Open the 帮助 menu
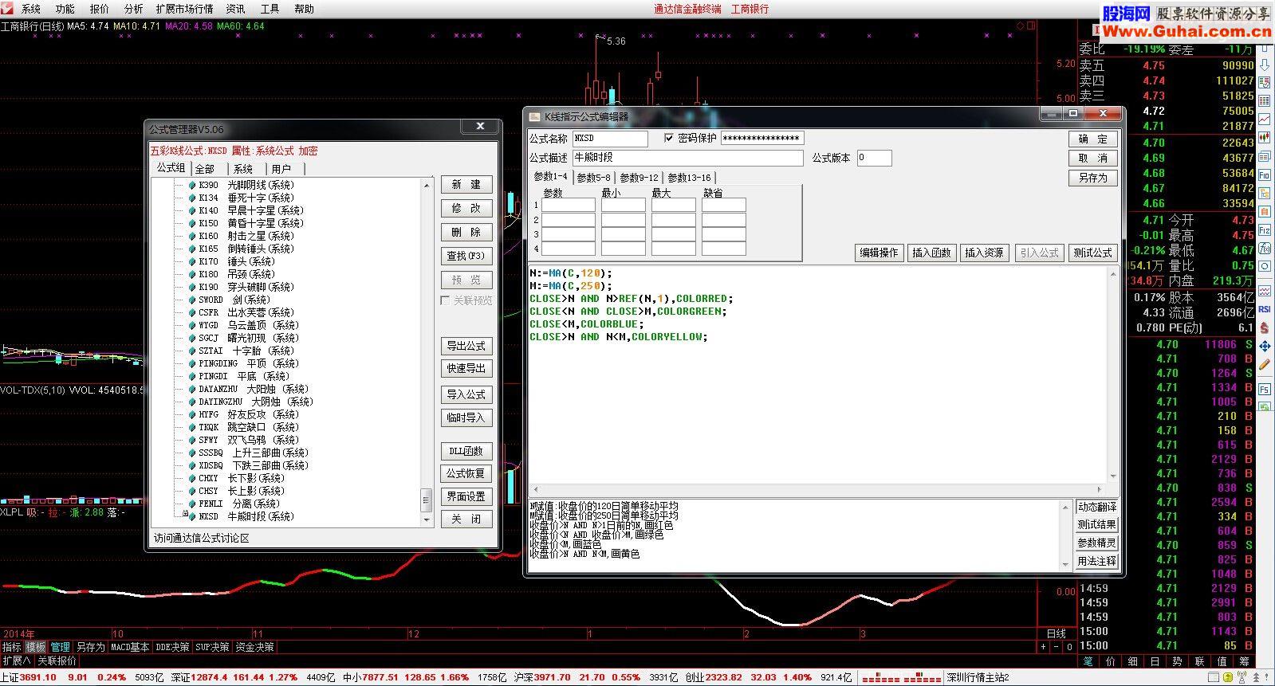 point(304,9)
